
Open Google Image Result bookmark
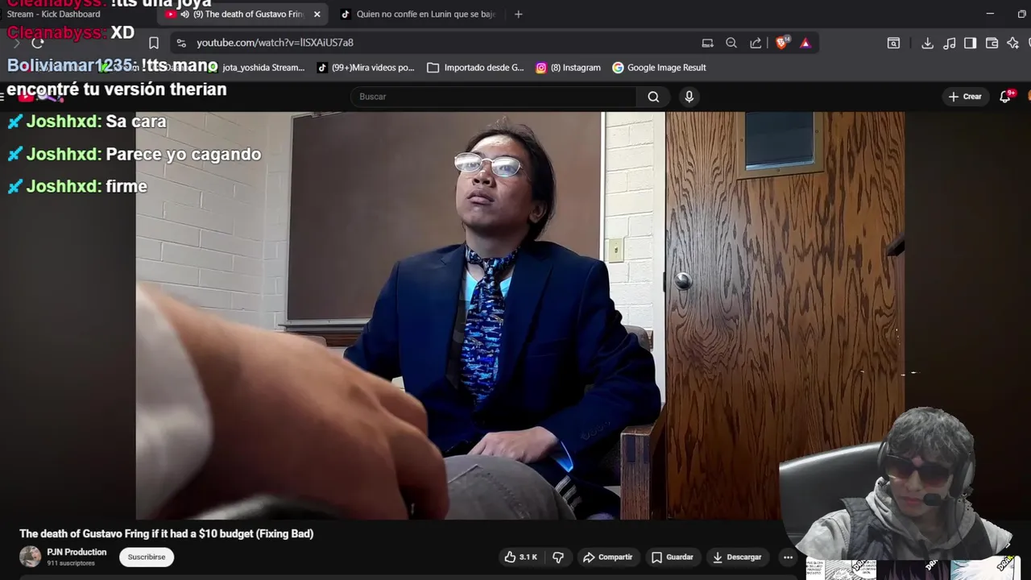[x=659, y=68]
